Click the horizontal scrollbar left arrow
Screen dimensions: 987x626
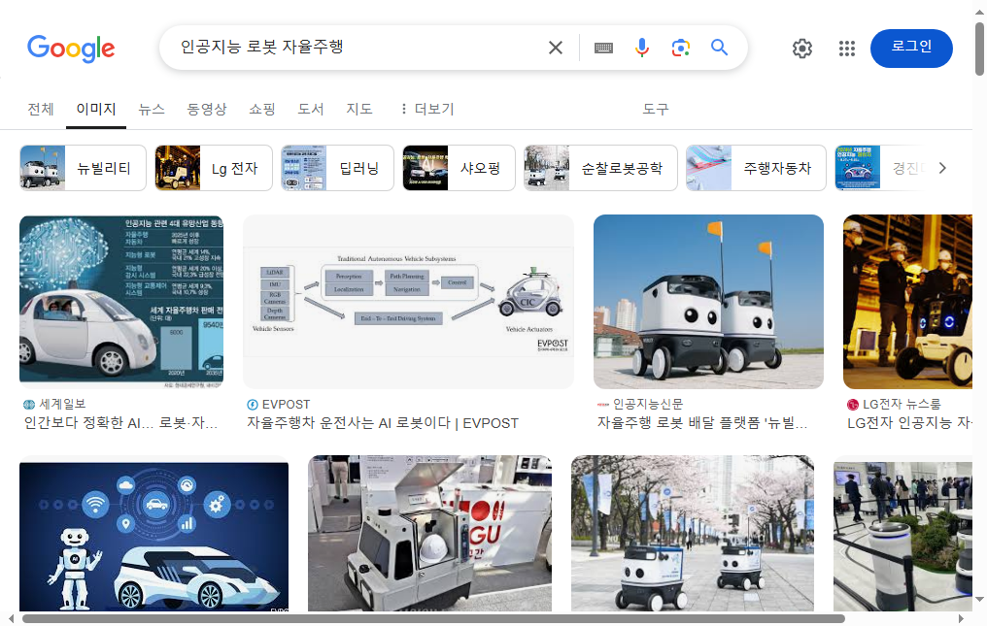pos(11,619)
